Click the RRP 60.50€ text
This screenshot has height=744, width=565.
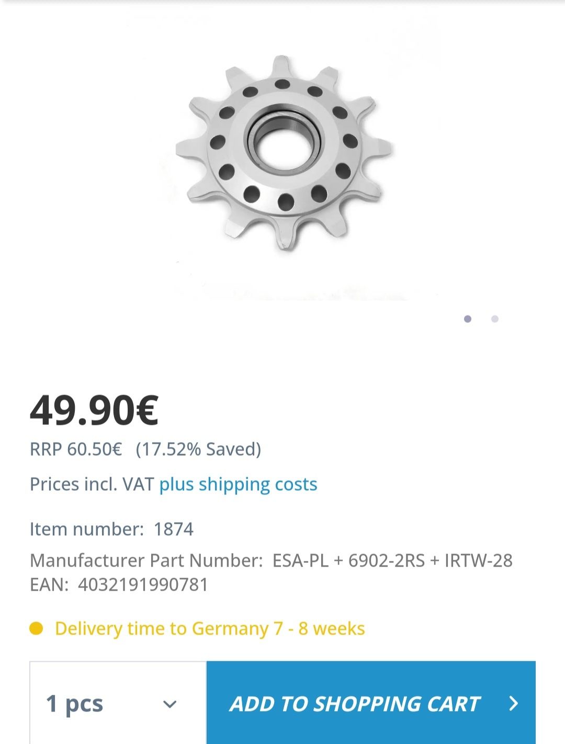click(x=76, y=449)
